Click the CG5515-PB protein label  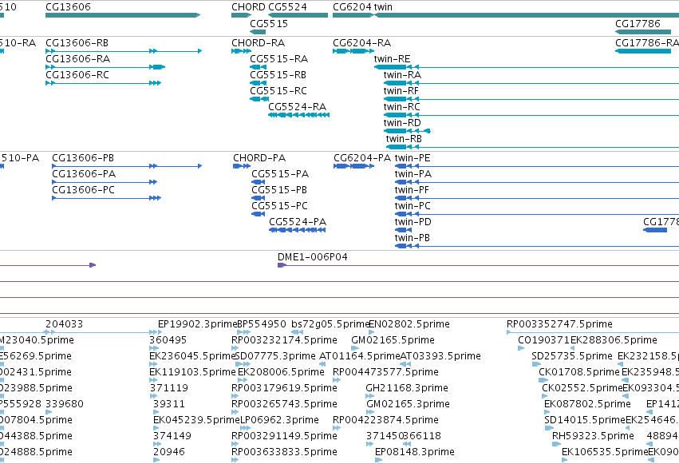tap(279, 190)
